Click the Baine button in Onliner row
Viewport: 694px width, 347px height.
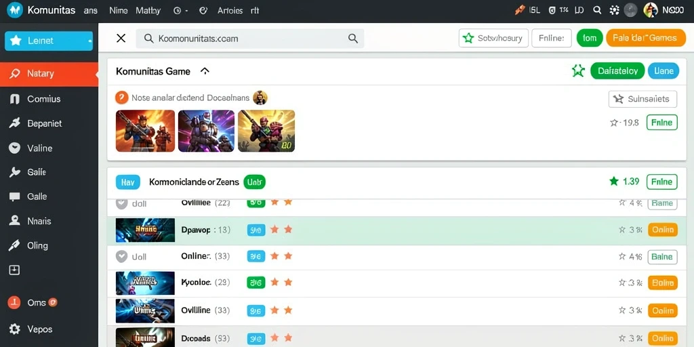(663, 257)
